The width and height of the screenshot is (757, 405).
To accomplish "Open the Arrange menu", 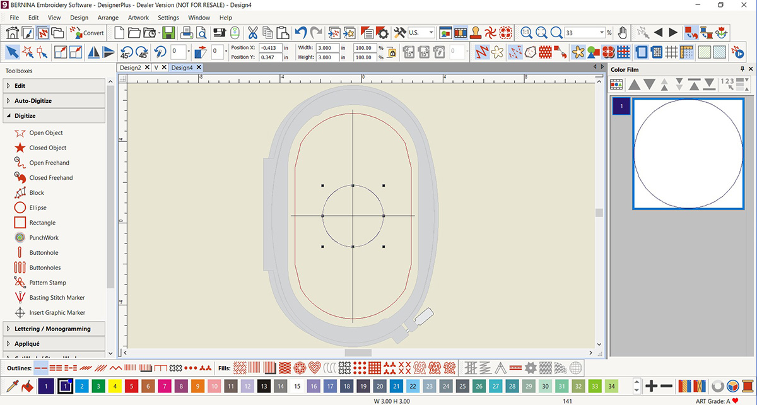I will point(108,18).
